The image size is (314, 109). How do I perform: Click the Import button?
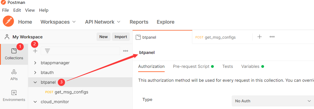tap(121, 37)
